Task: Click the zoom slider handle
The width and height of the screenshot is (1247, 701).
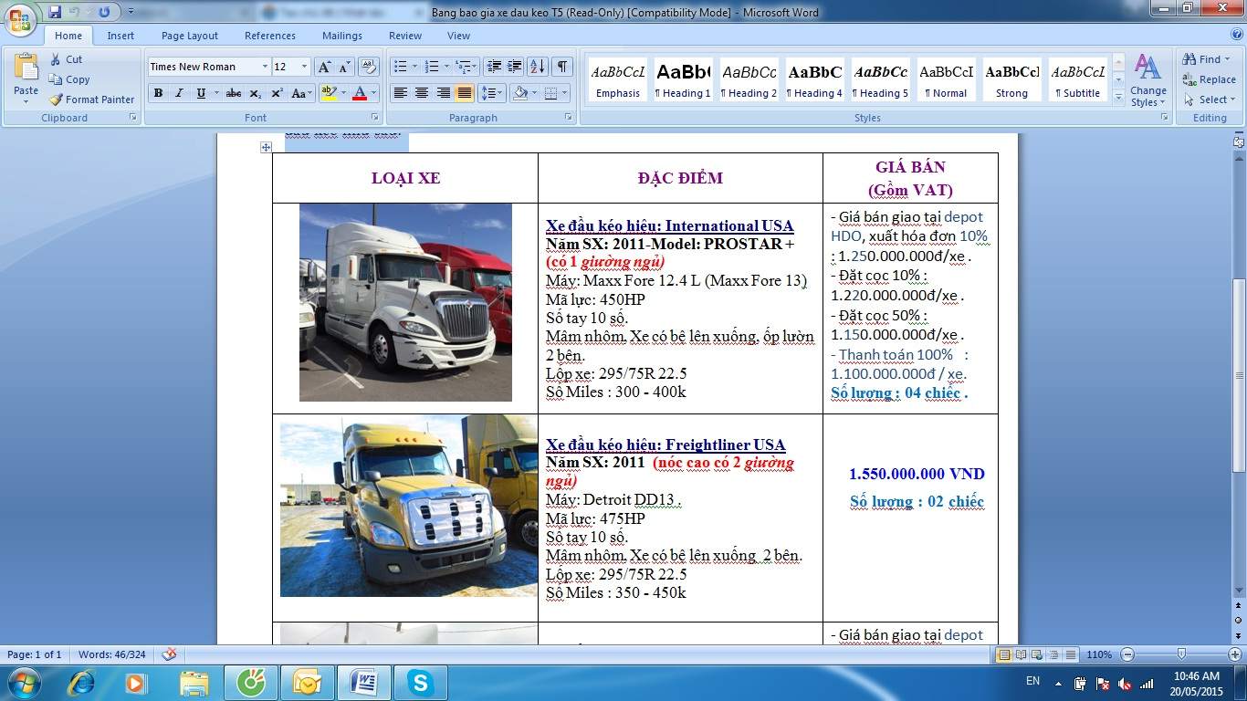Action: pos(1181,654)
